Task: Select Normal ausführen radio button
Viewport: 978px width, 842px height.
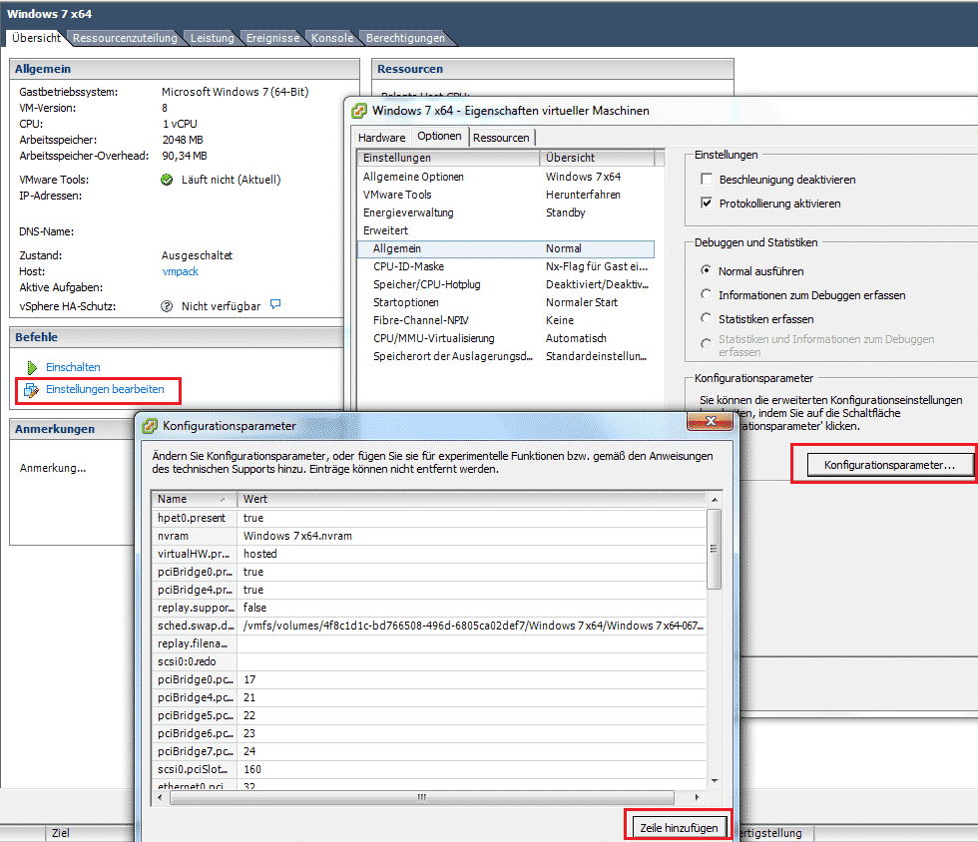Action: 707,270
